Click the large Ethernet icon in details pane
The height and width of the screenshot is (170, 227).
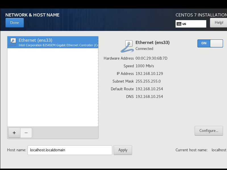coord(127,47)
